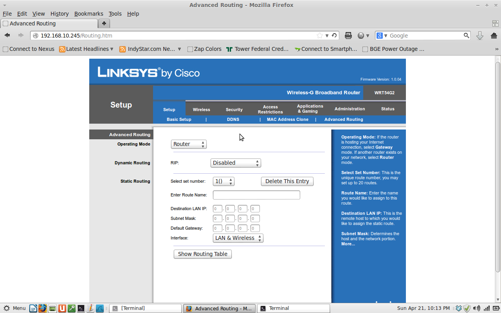
Task: Open the Access Restrictions tab
Action: click(x=270, y=109)
